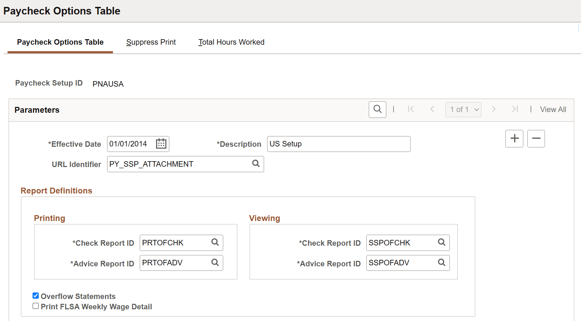581x321 pixels.
Task: Jump to the last row arrow
Action: click(x=515, y=109)
